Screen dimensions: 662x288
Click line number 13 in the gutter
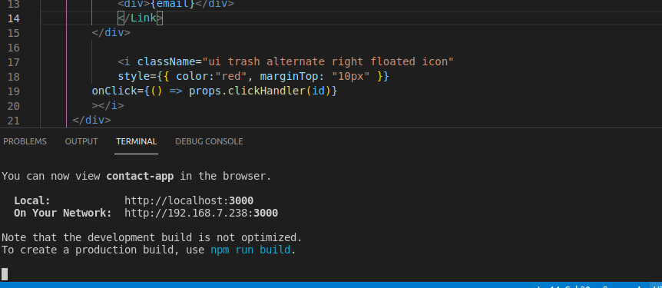14,4
